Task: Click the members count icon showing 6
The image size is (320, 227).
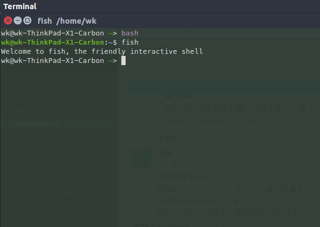Action: pos(151,63)
